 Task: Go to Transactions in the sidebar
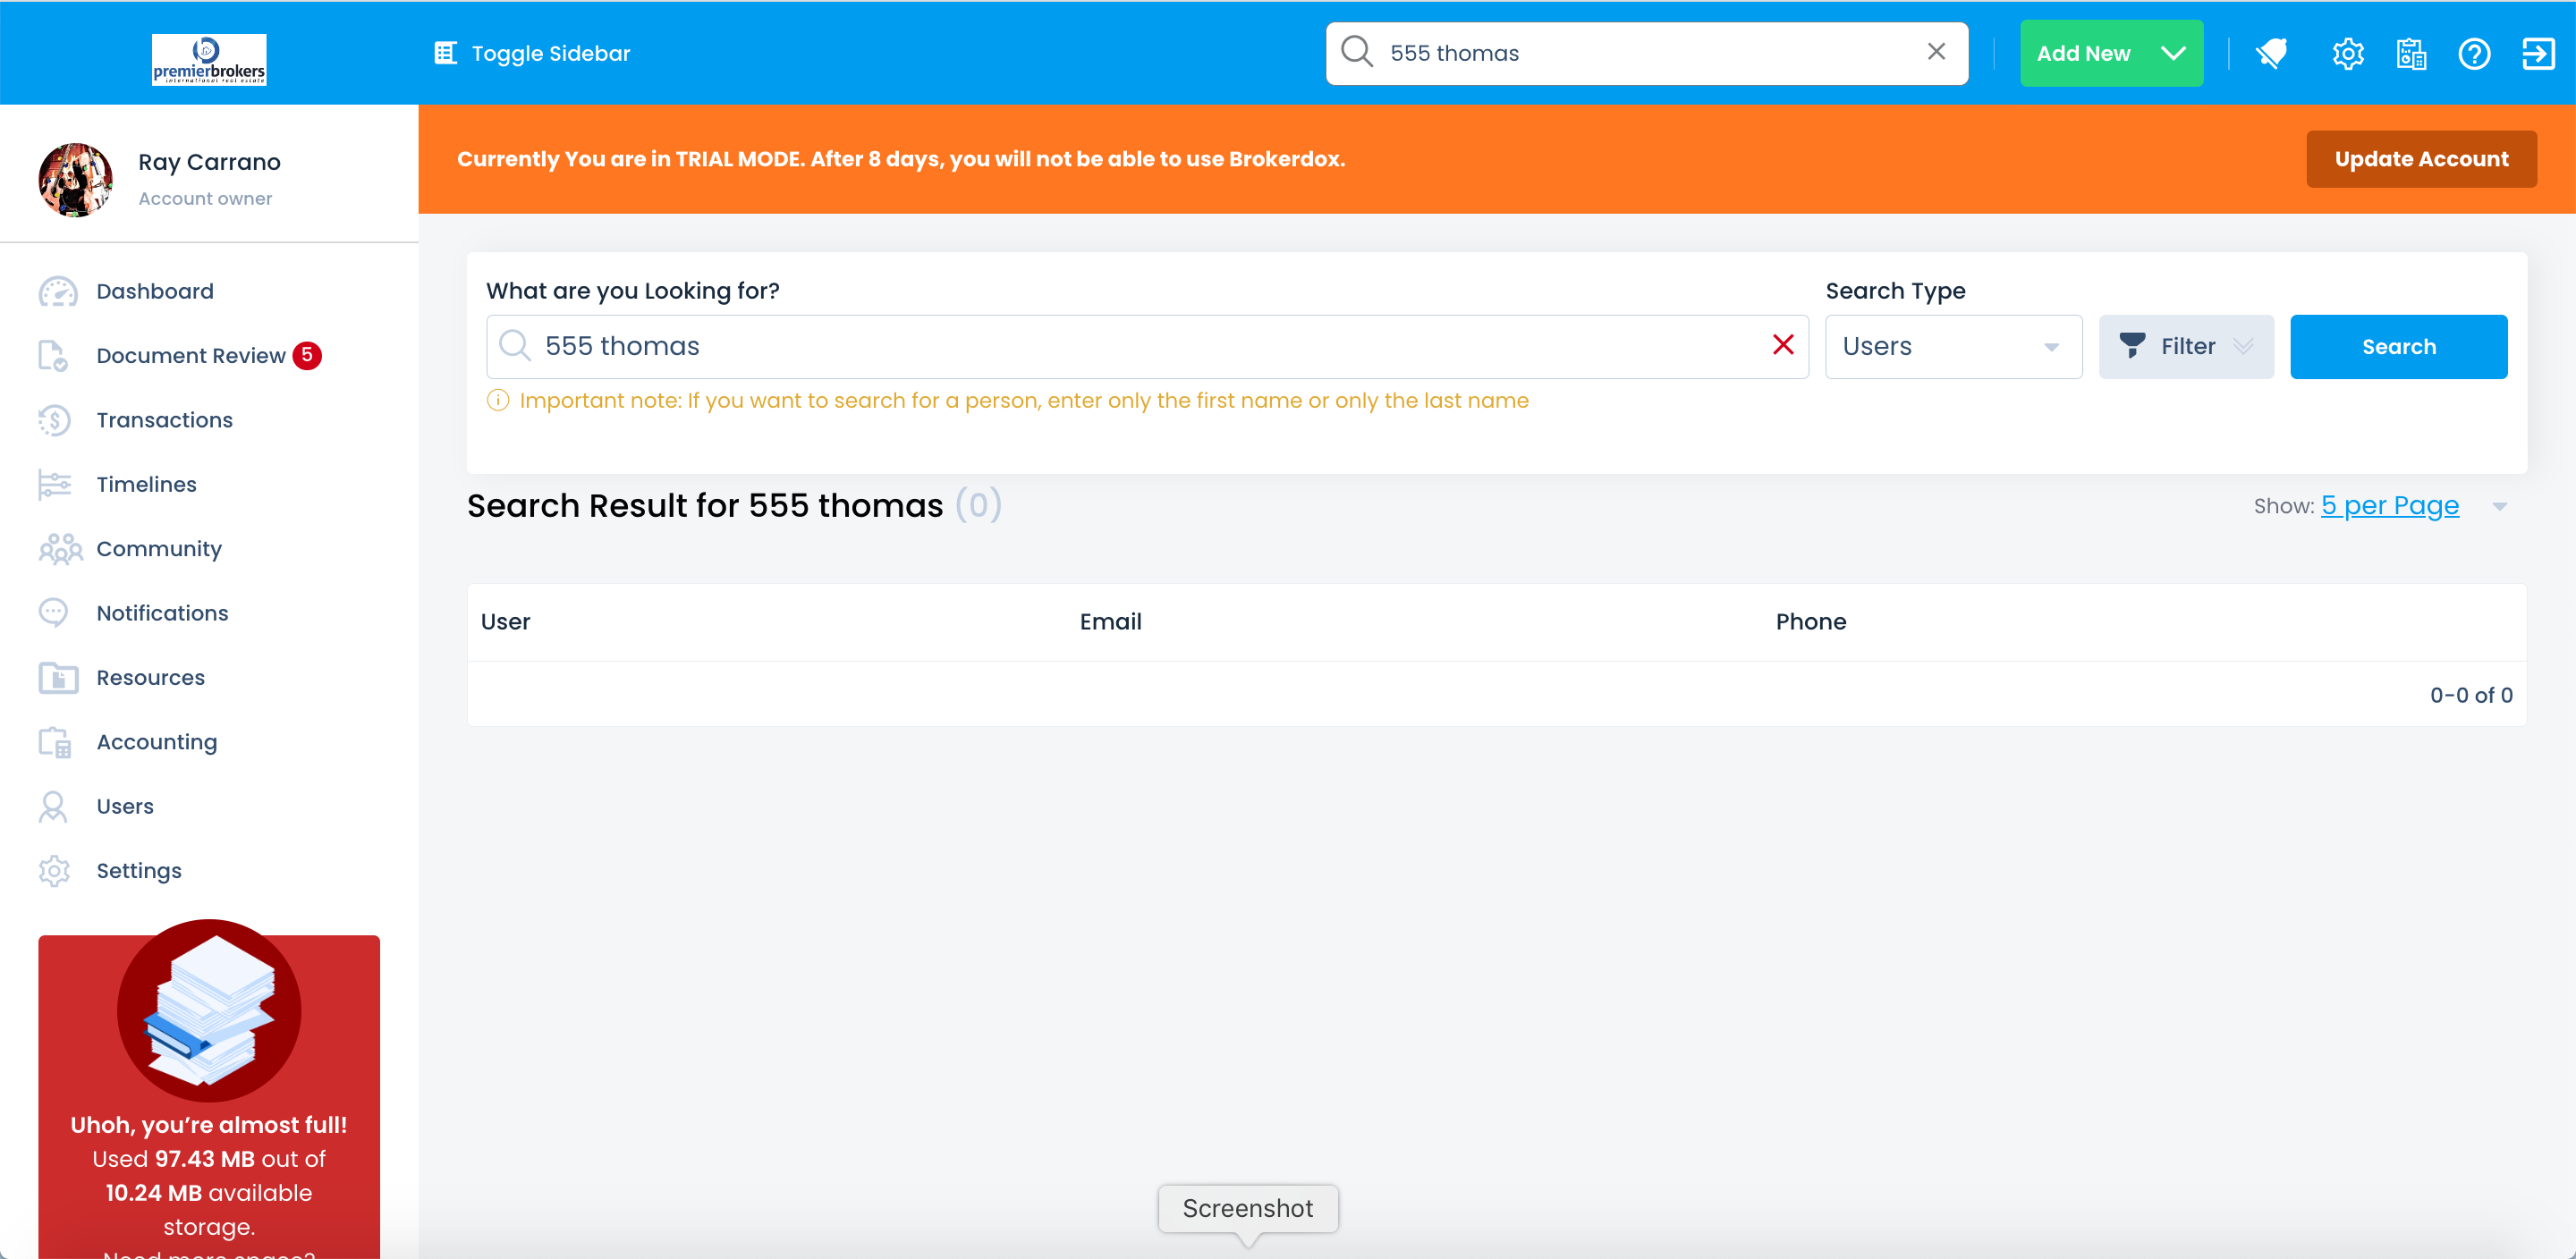coord(165,420)
